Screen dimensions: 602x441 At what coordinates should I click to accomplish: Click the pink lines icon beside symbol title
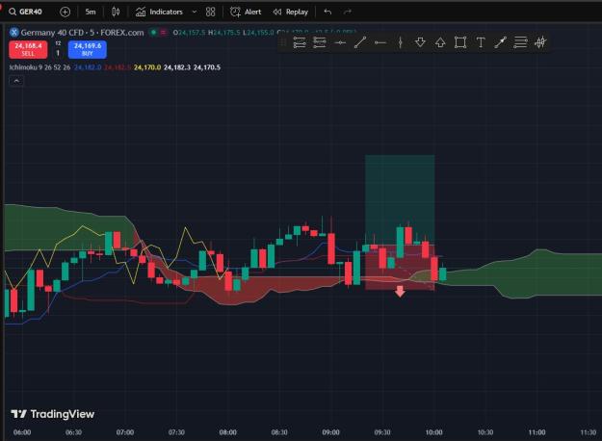click(164, 33)
